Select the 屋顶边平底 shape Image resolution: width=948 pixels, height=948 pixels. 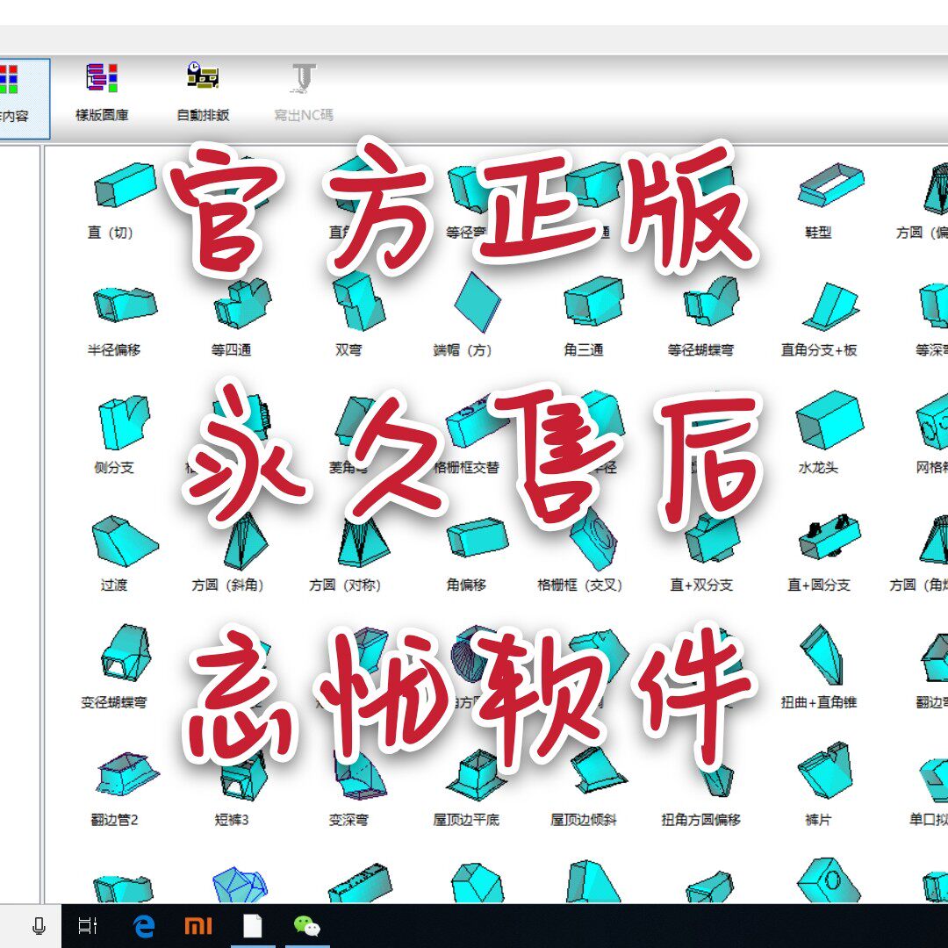coord(477,775)
